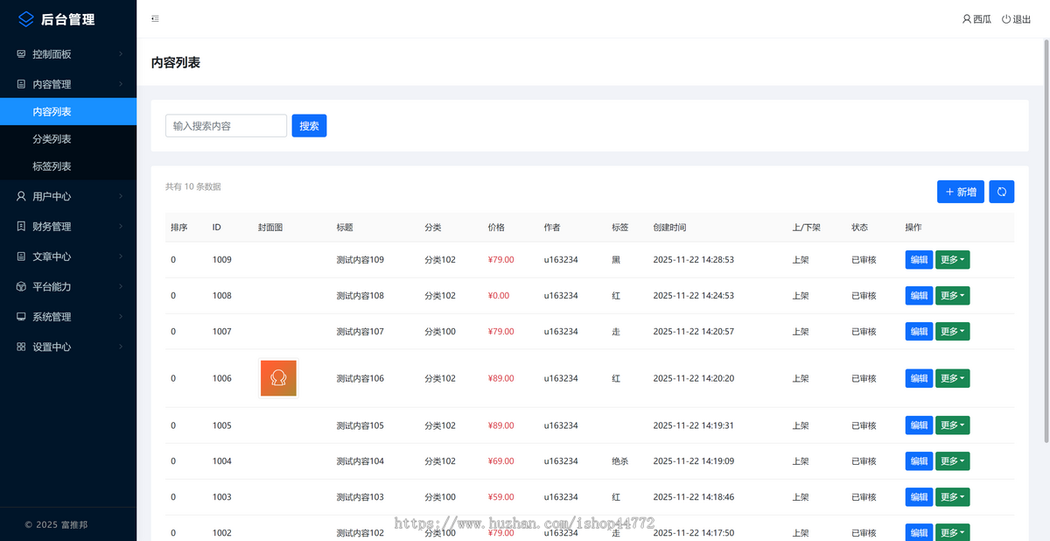
Task: Open 更多 dropdown for row 1008
Action: tap(953, 296)
